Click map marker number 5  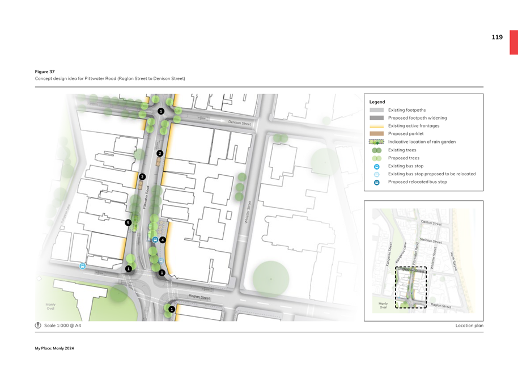pos(129,223)
